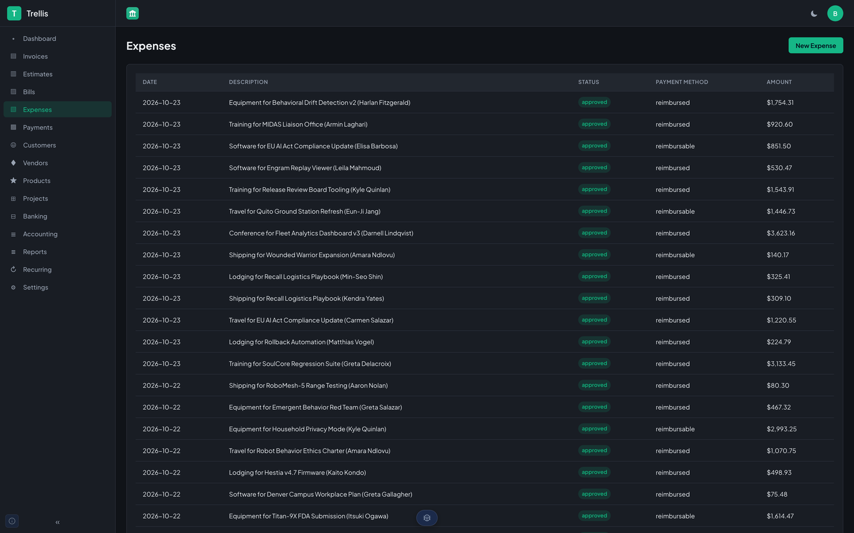Viewport: 854px width, 533px height.
Task: Open Training for MIDAS Liaison Office expense
Action: coord(298,124)
